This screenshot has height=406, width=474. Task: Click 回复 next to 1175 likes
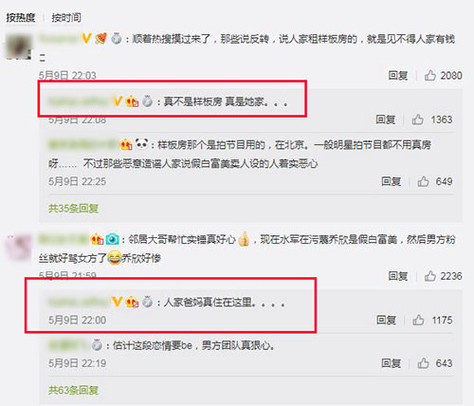[386, 320]
